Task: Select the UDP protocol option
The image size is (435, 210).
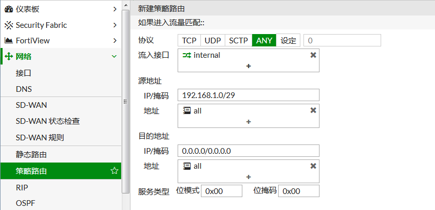Action: point(212,41)
